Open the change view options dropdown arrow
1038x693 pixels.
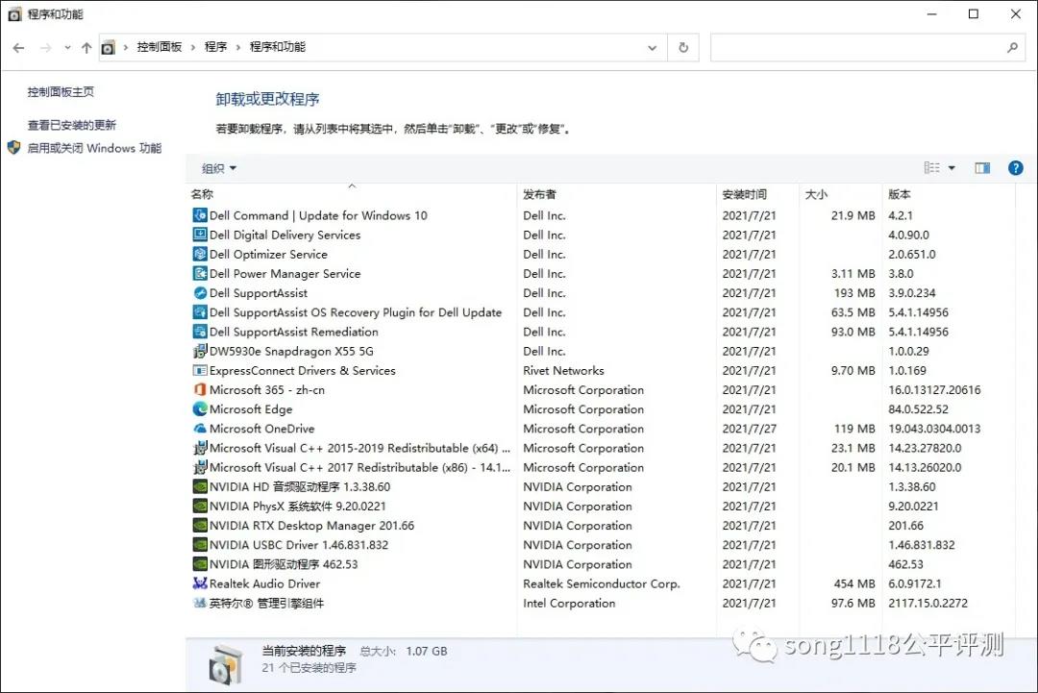click(x=951, y=168)
